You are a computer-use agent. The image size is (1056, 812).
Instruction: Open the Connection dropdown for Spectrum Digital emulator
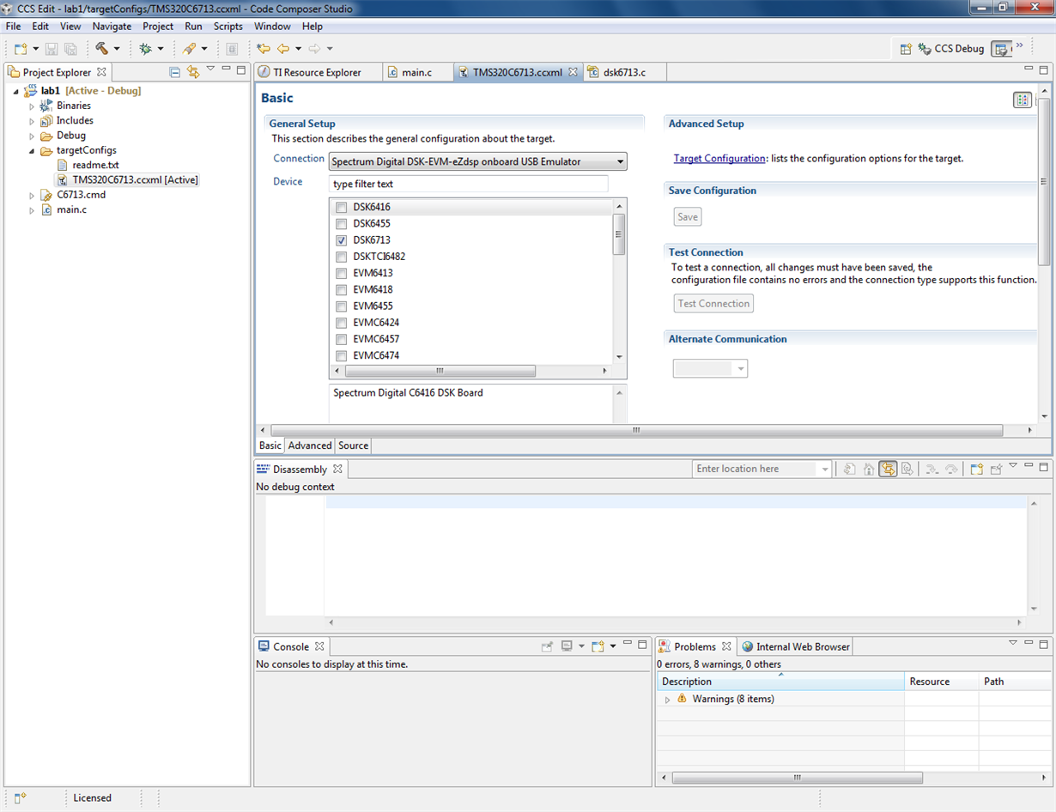(621, 161)
